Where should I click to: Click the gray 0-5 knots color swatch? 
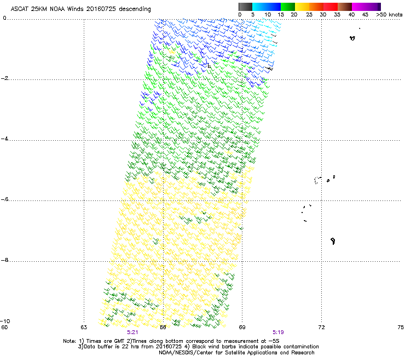[x=245, y=7]
